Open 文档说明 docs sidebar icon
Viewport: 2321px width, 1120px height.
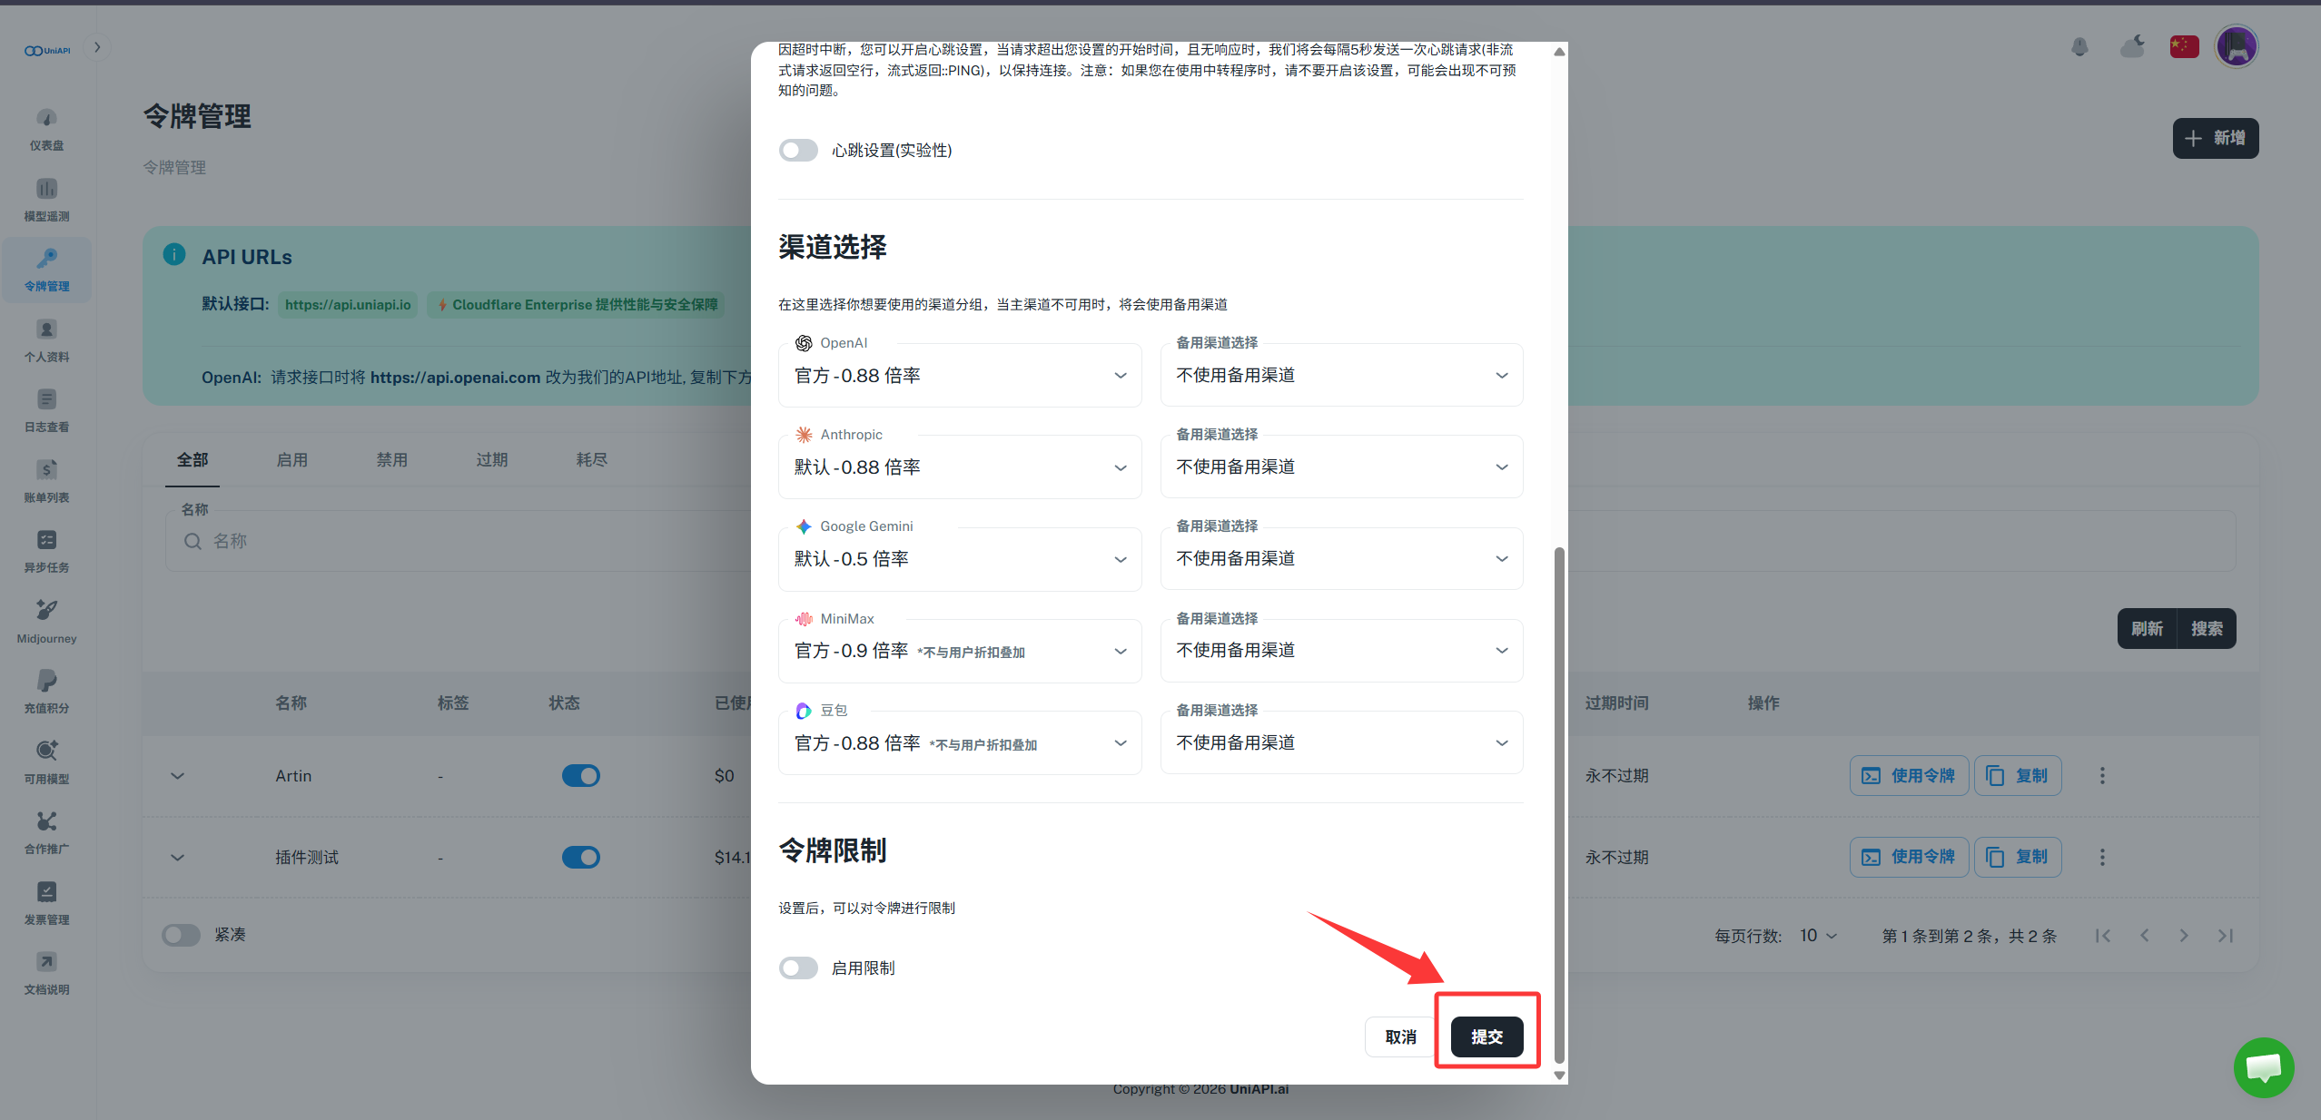coord(46,973)
